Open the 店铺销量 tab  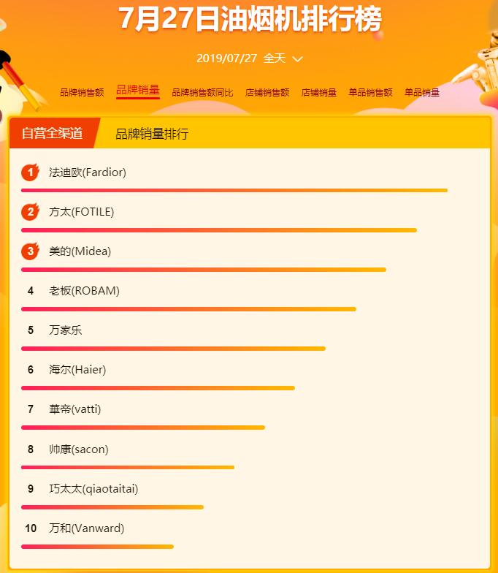[x=319, y=93]
